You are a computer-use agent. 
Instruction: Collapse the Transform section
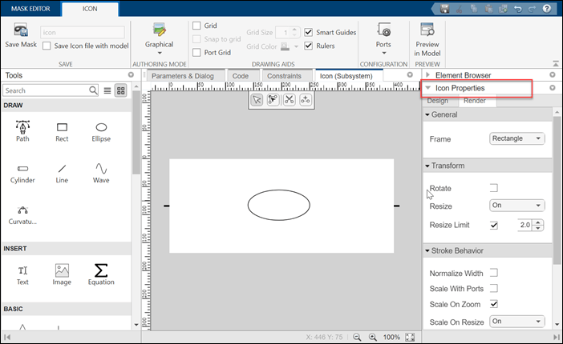[427, 166]
